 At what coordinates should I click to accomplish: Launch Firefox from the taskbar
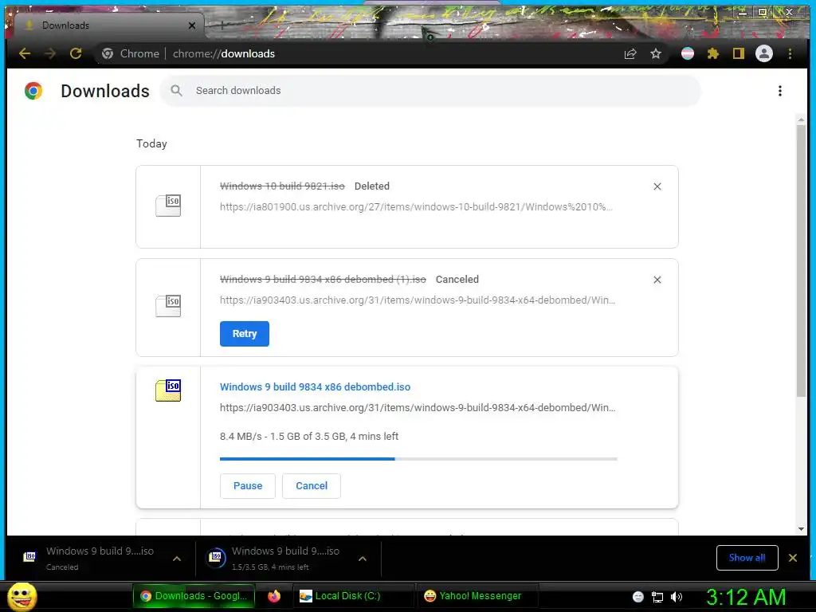pyautogui.click(x=274, y=596)
